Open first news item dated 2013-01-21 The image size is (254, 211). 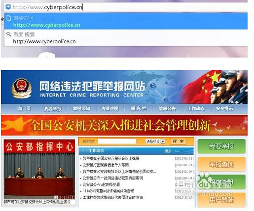pos(111,158)
